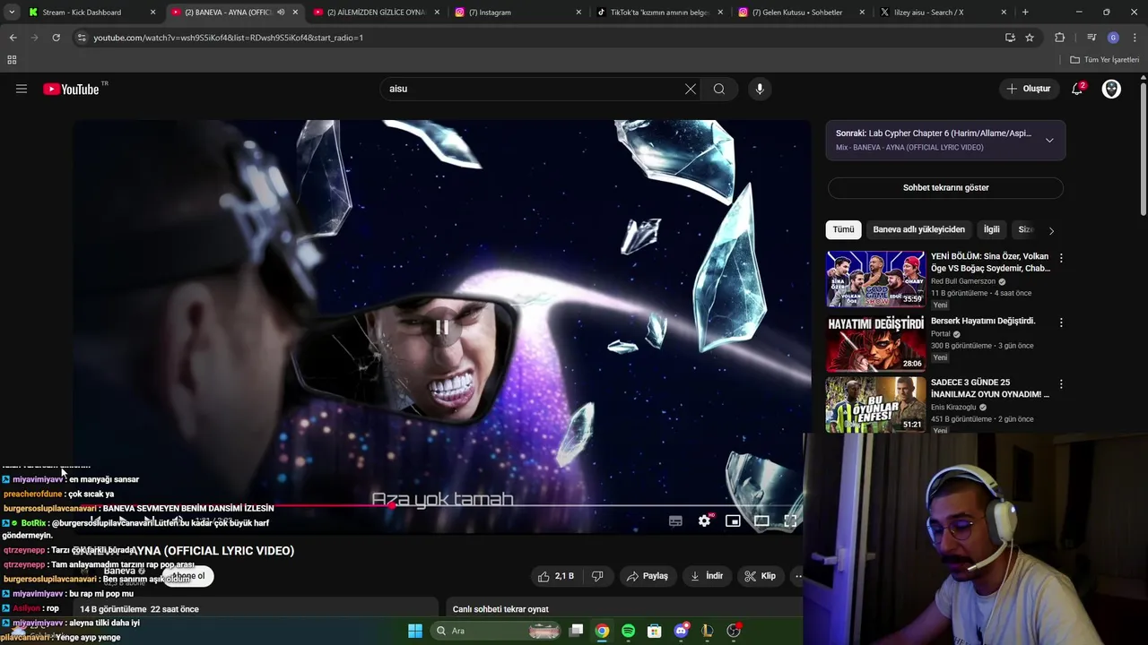Open the Chrome tab search dropdown
Viewport: 1148px width, 645px height.
point(12,13)
